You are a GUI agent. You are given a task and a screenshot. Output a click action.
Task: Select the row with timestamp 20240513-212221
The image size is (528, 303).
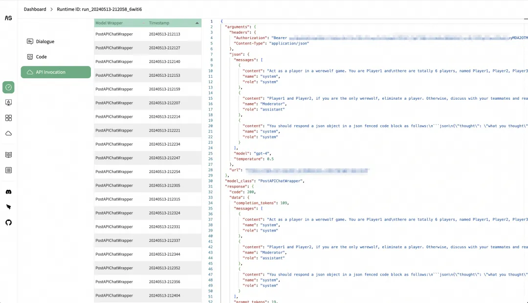click(x=148, y=130)
